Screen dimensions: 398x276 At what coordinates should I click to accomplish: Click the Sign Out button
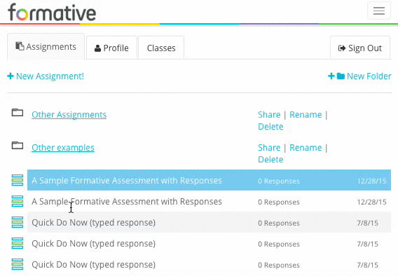(x=360, y=48)
